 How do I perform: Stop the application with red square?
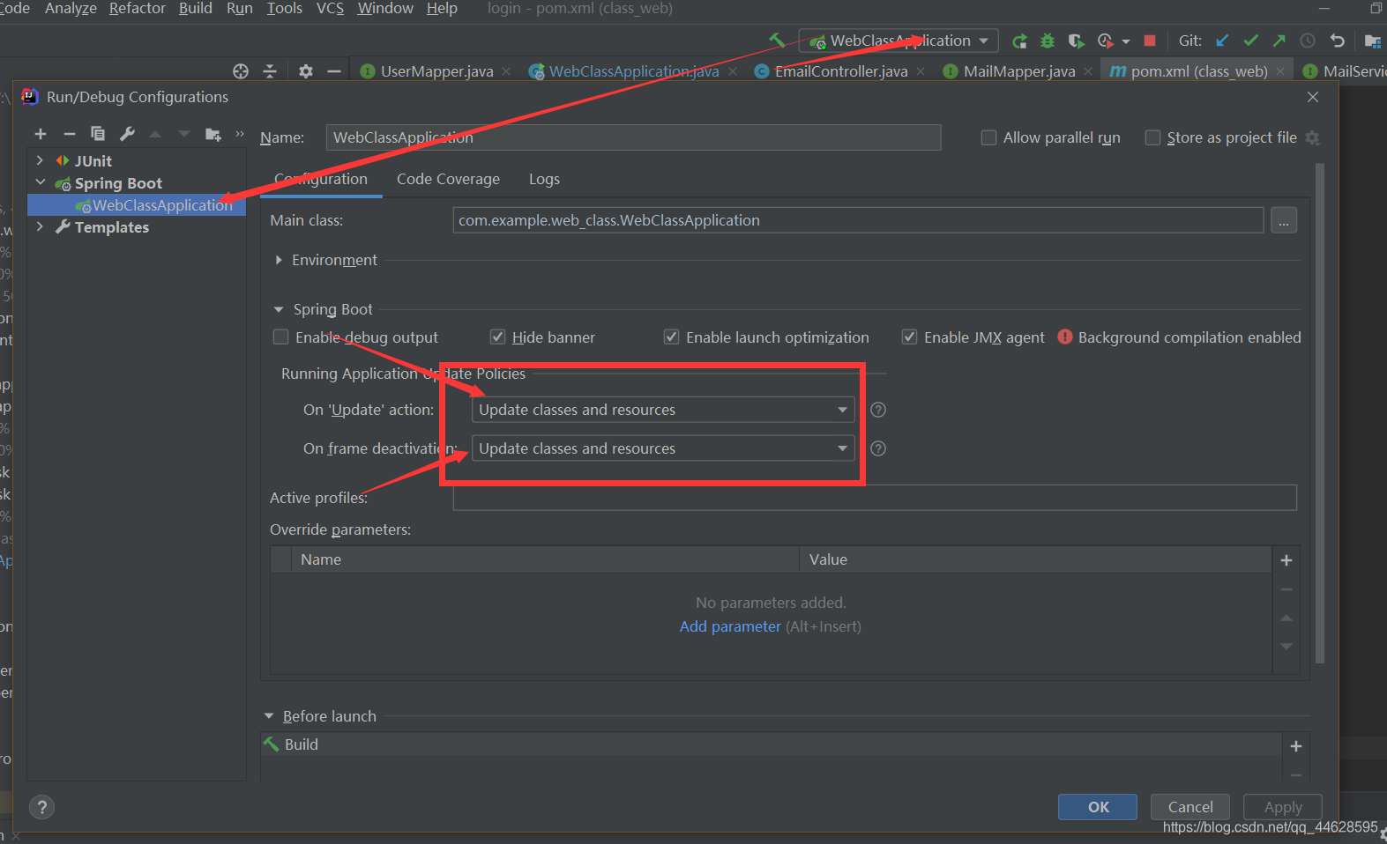click(x=1150, y=41)
